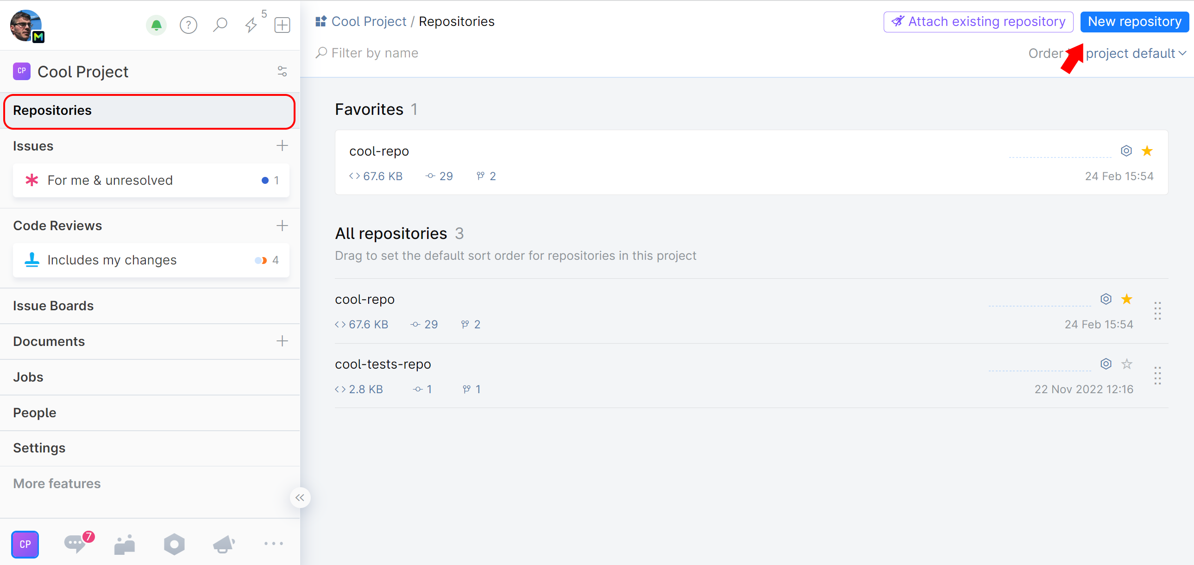The image size is (1194, 565).
Task: Open chats with 7 unread messages
Action: (x=75, y=544)
